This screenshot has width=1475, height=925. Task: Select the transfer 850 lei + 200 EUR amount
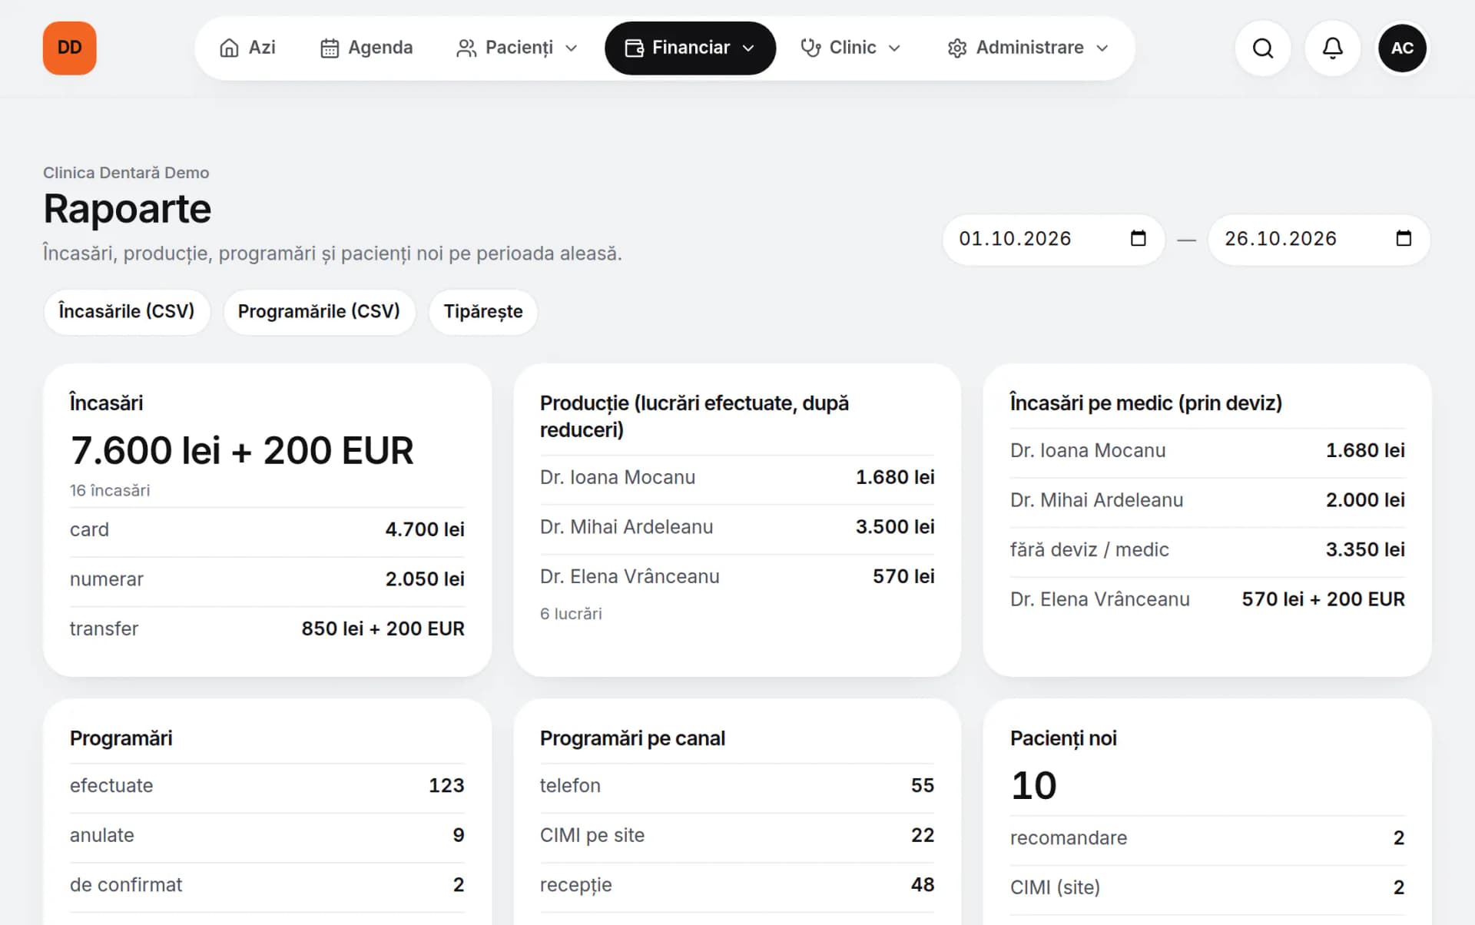[383, 628]
